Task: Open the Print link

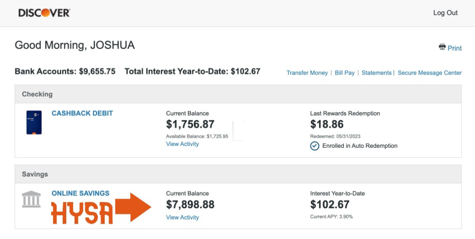Action: pyautogui.click(x=455, y=48)
